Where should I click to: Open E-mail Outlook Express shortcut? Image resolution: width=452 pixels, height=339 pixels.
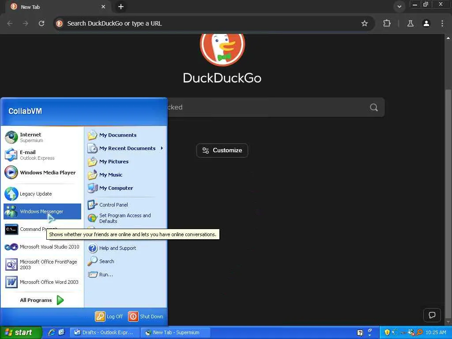[x=42, y=155]
